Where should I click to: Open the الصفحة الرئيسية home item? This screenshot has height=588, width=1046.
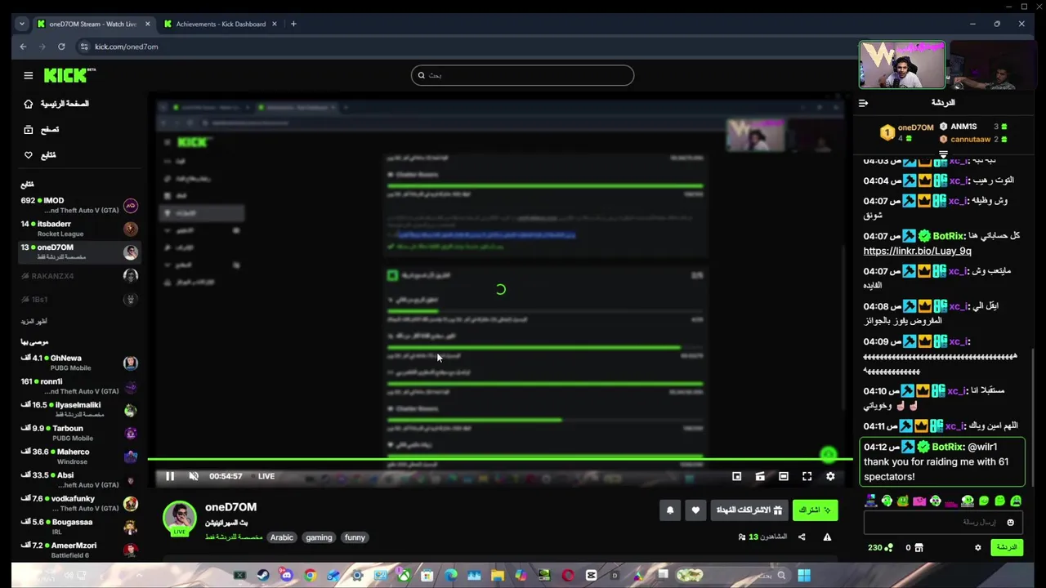[x=57, y=104]
